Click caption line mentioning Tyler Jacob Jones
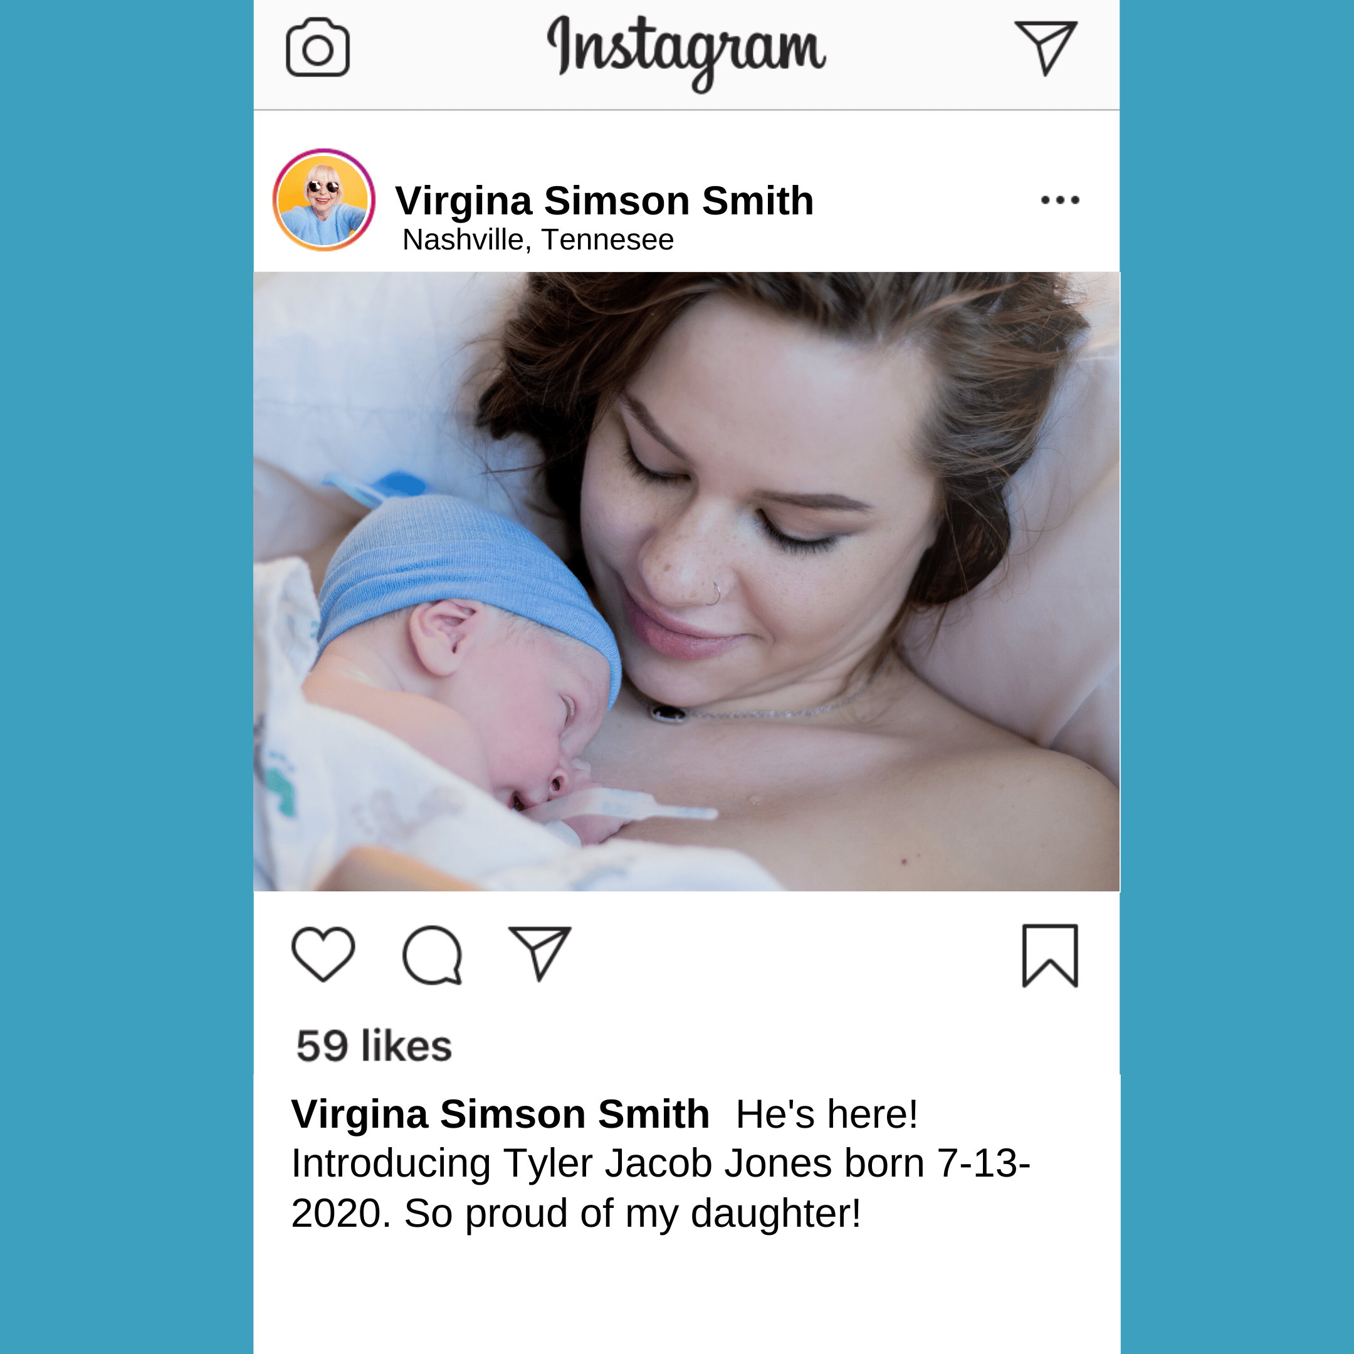Screen dimensions: 1354x1354 [660, 1163]
